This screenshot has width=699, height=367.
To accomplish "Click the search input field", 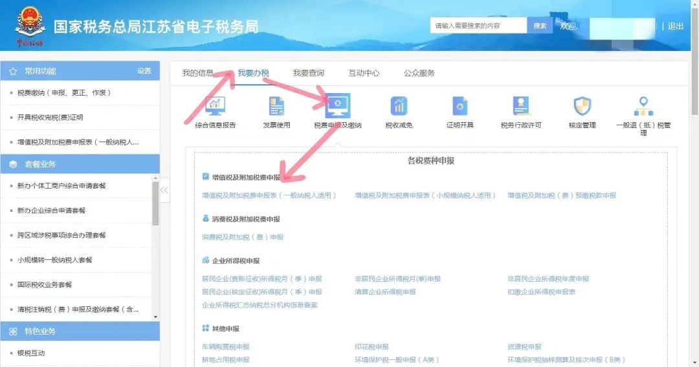I will (x=479, y=26).
